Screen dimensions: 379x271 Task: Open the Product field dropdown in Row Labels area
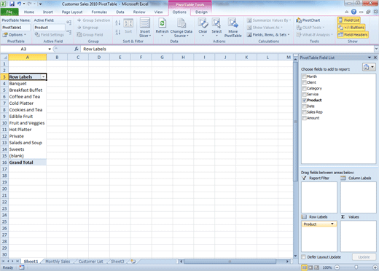332,224
